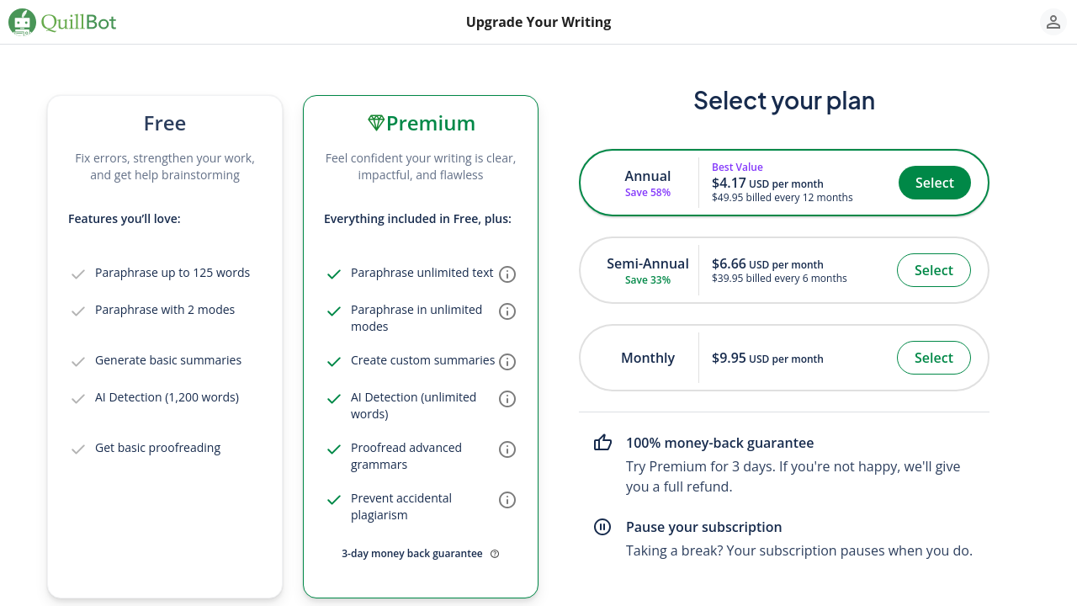Click info icon beside Paraphrase in unlimited modes
Screen dimensions: 1077x606
[x=507, y=311]
